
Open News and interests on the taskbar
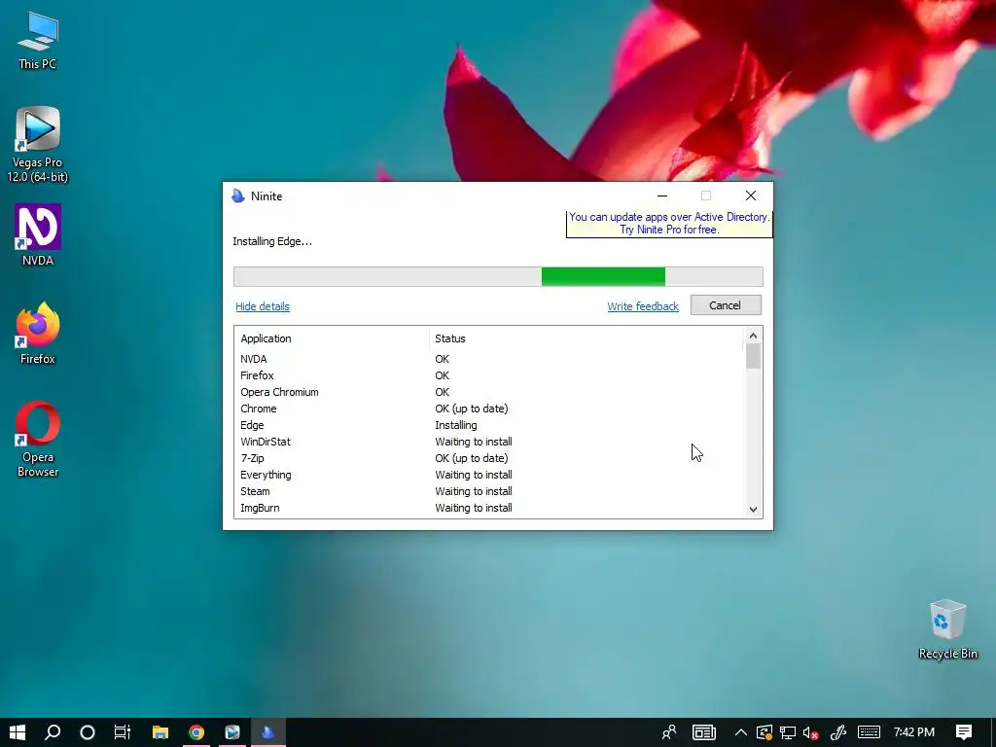coord(704,732)
